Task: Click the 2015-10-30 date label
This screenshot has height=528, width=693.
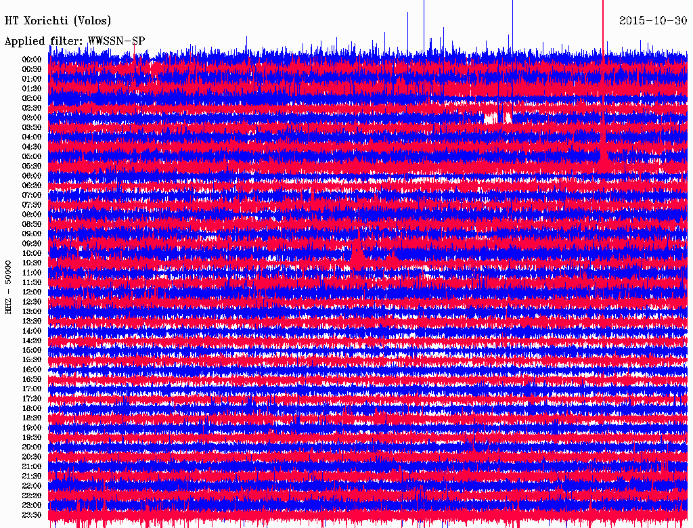Action: pos(653,21)
